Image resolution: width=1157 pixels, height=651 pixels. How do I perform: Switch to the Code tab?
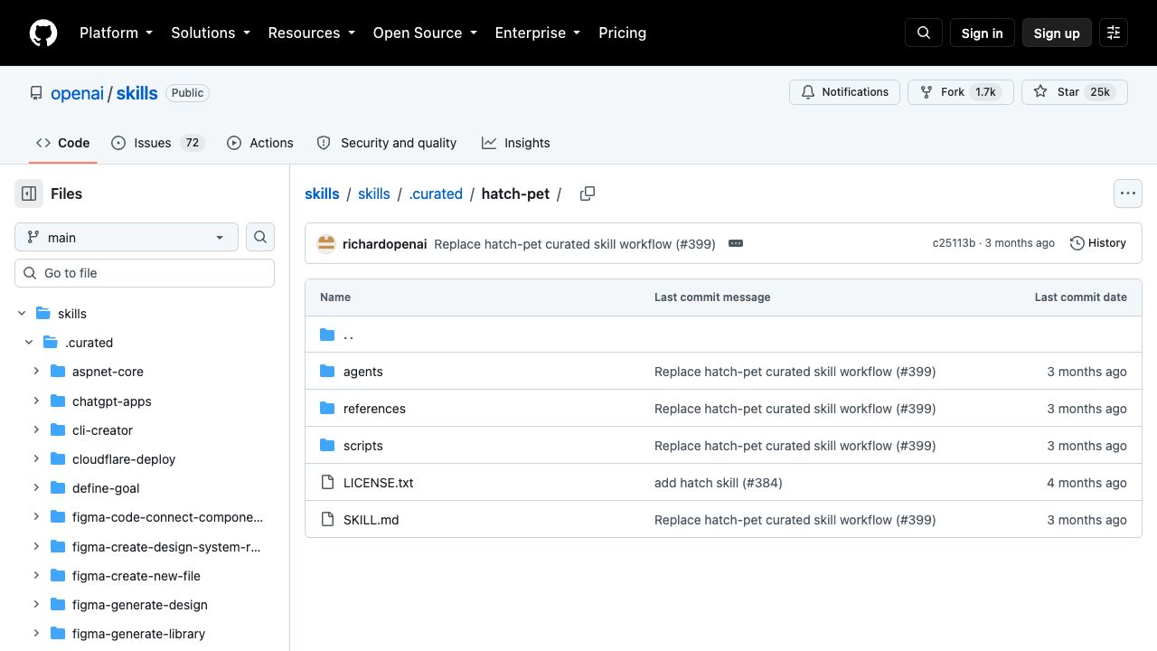coord(63,143)
